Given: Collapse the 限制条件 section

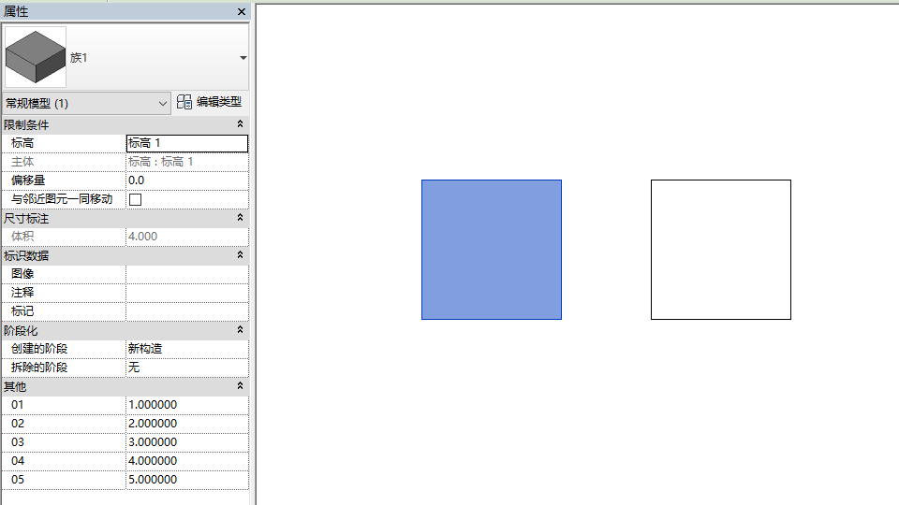Looking at the screenshot, I should tap(241, 124).
